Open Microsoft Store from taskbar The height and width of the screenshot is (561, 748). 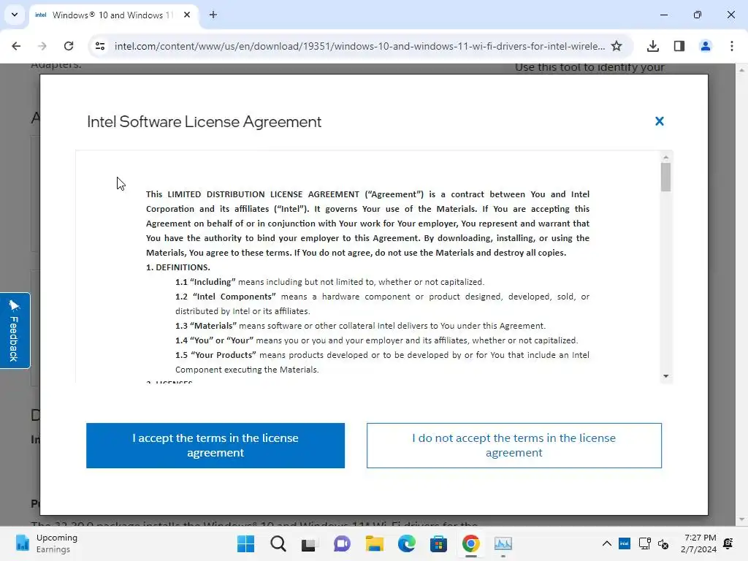coord(438,543)
